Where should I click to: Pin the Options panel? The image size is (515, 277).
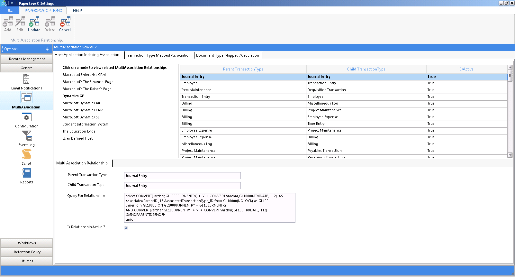pyautogui.click(x=47, y=49)
